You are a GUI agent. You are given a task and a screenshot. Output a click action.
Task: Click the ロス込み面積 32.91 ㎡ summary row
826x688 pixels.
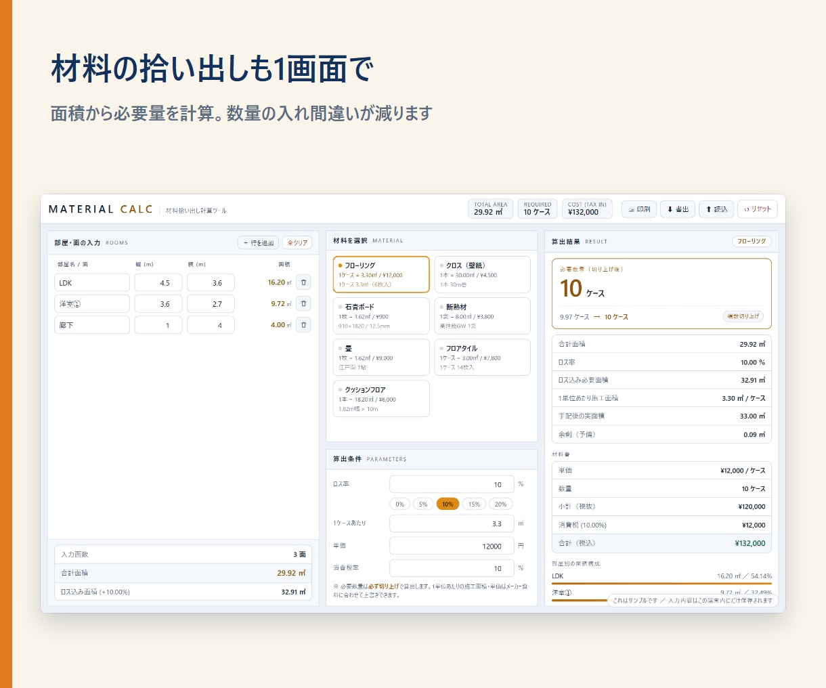[x=183, y=592]
